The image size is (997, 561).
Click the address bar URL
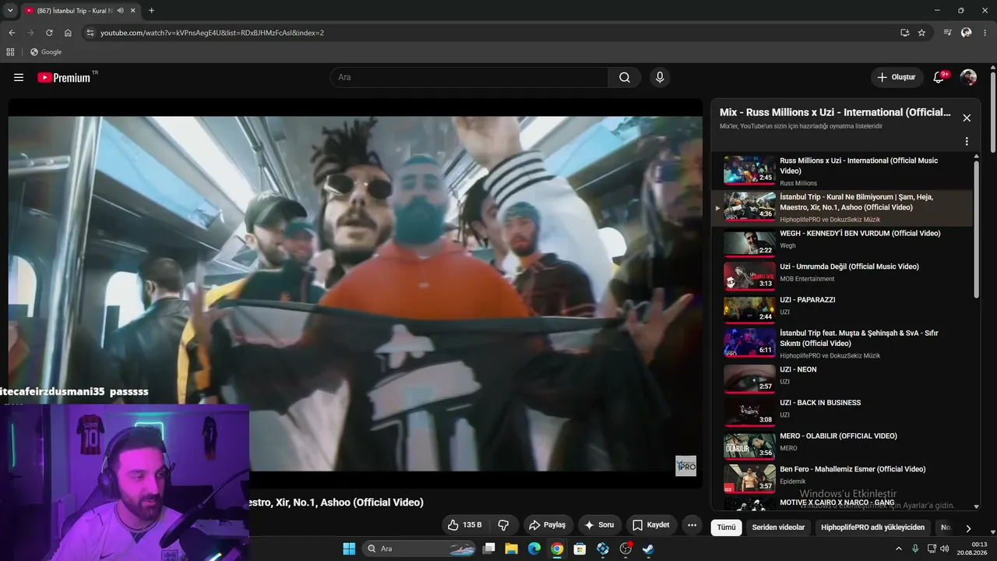(212, 33)
